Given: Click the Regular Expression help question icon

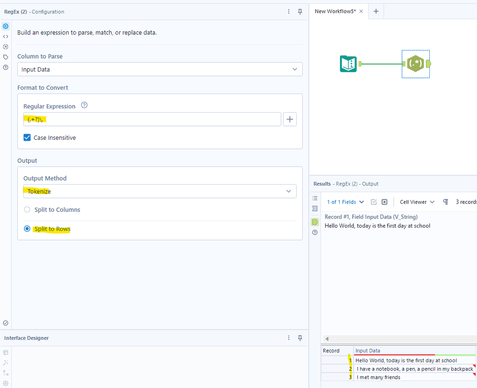Looking at the screenshot, I should [x=84, y=105].
